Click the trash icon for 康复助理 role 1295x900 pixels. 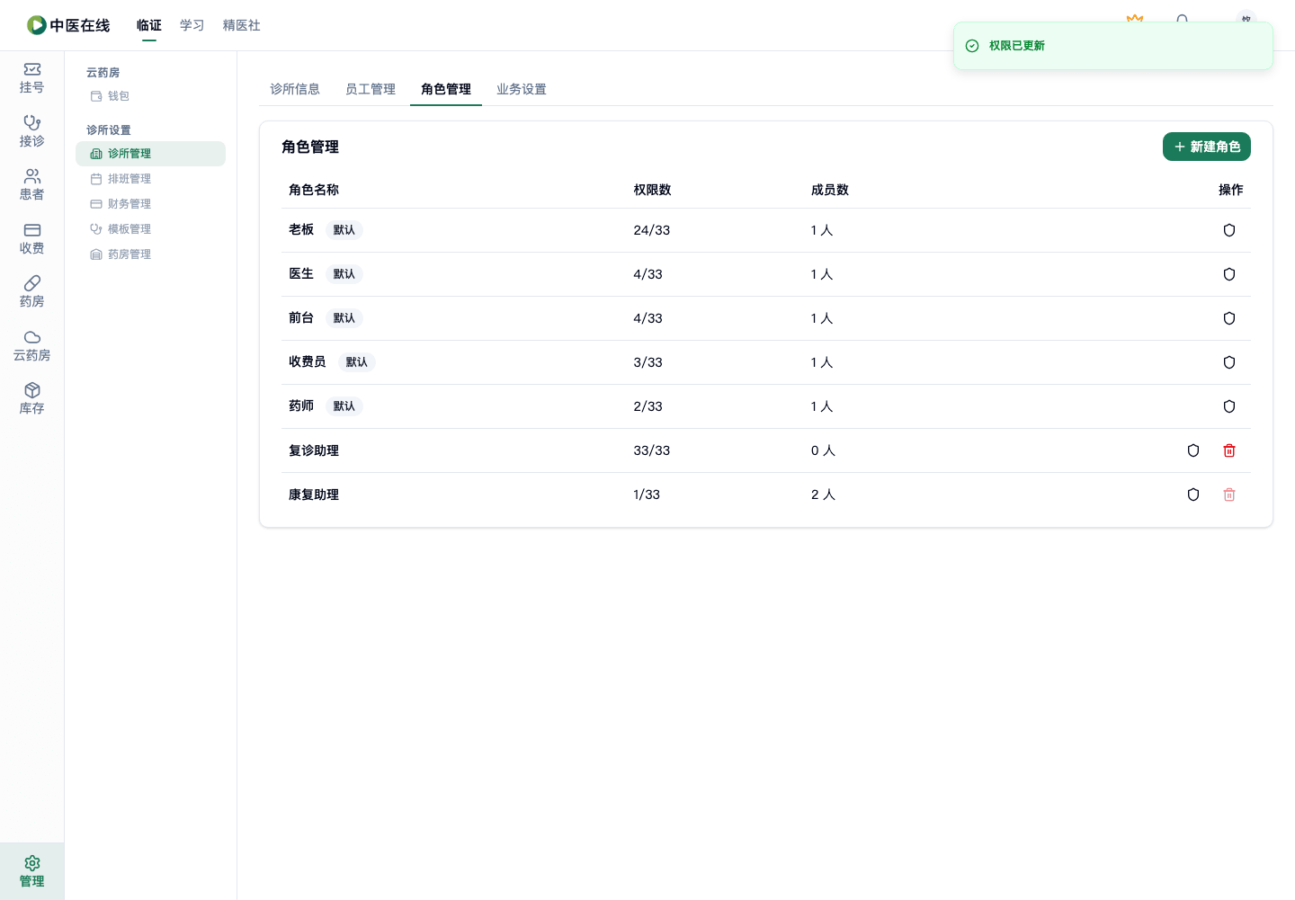click(x=1229, y=495)
